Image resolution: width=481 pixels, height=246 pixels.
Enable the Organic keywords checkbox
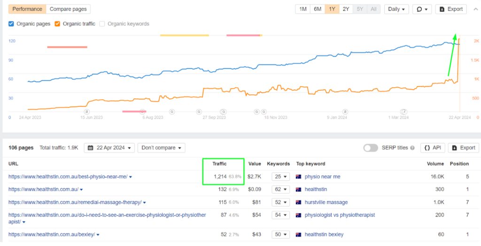pyautogui.click(x=102, y=24)
